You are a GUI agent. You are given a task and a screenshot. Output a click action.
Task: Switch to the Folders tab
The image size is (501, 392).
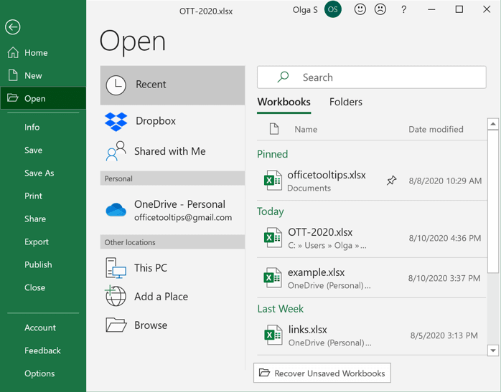coord(345,102)
